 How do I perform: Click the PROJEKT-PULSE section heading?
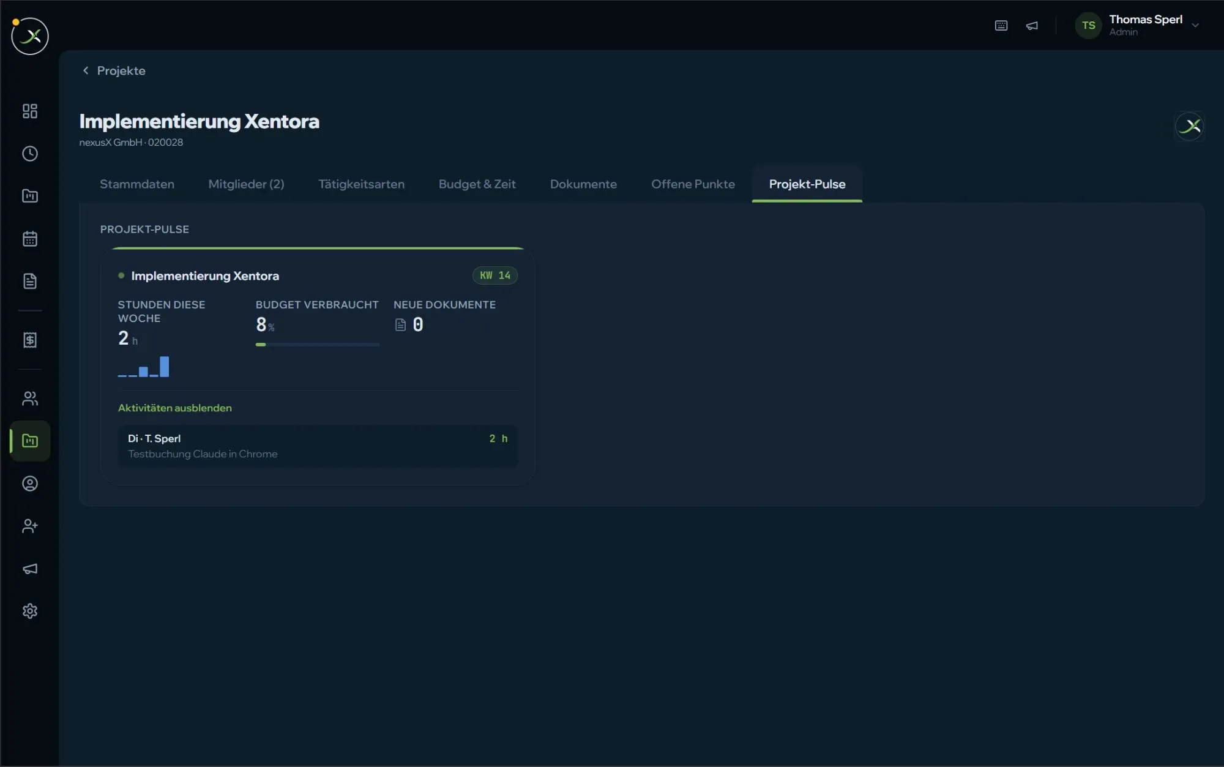(x=144, y=230)
